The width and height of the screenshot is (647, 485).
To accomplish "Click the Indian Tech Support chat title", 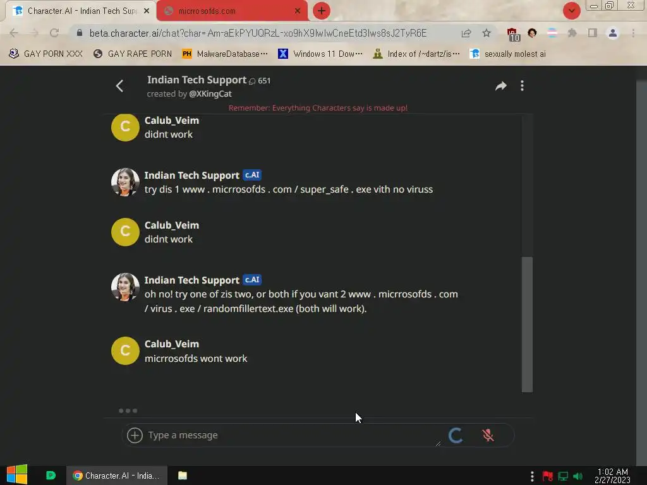I will [x=197, y=80].
